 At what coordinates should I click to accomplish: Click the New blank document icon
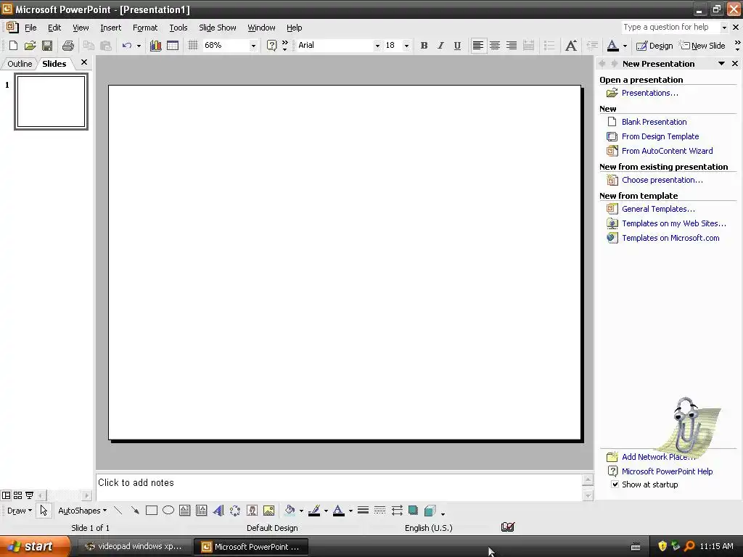pos(13,46)
